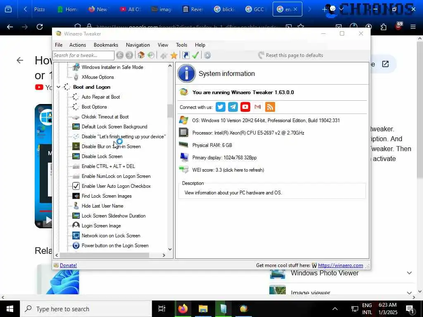The width and height of the screenshot is (423, 317).
Task: Click the tree horizontal scrollbar right arrow
Action: coord(164,255)
